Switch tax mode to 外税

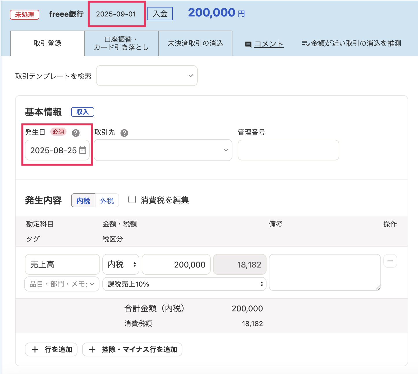click(107, 200)
